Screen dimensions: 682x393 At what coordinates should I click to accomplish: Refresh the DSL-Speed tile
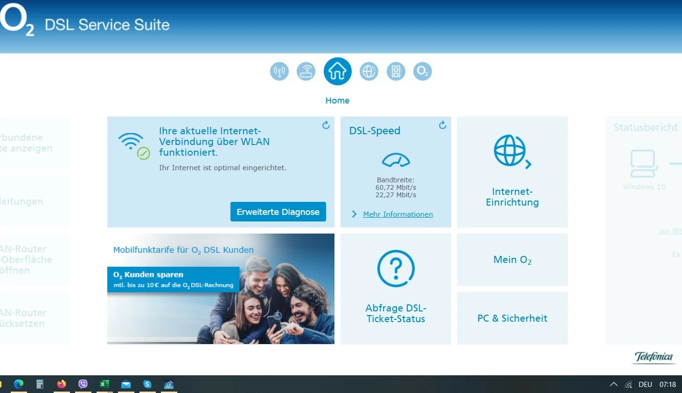(443, 125)
